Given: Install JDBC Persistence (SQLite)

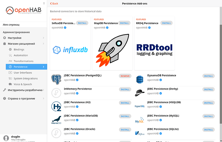Looking at the screenshot, I should [208, 130].
